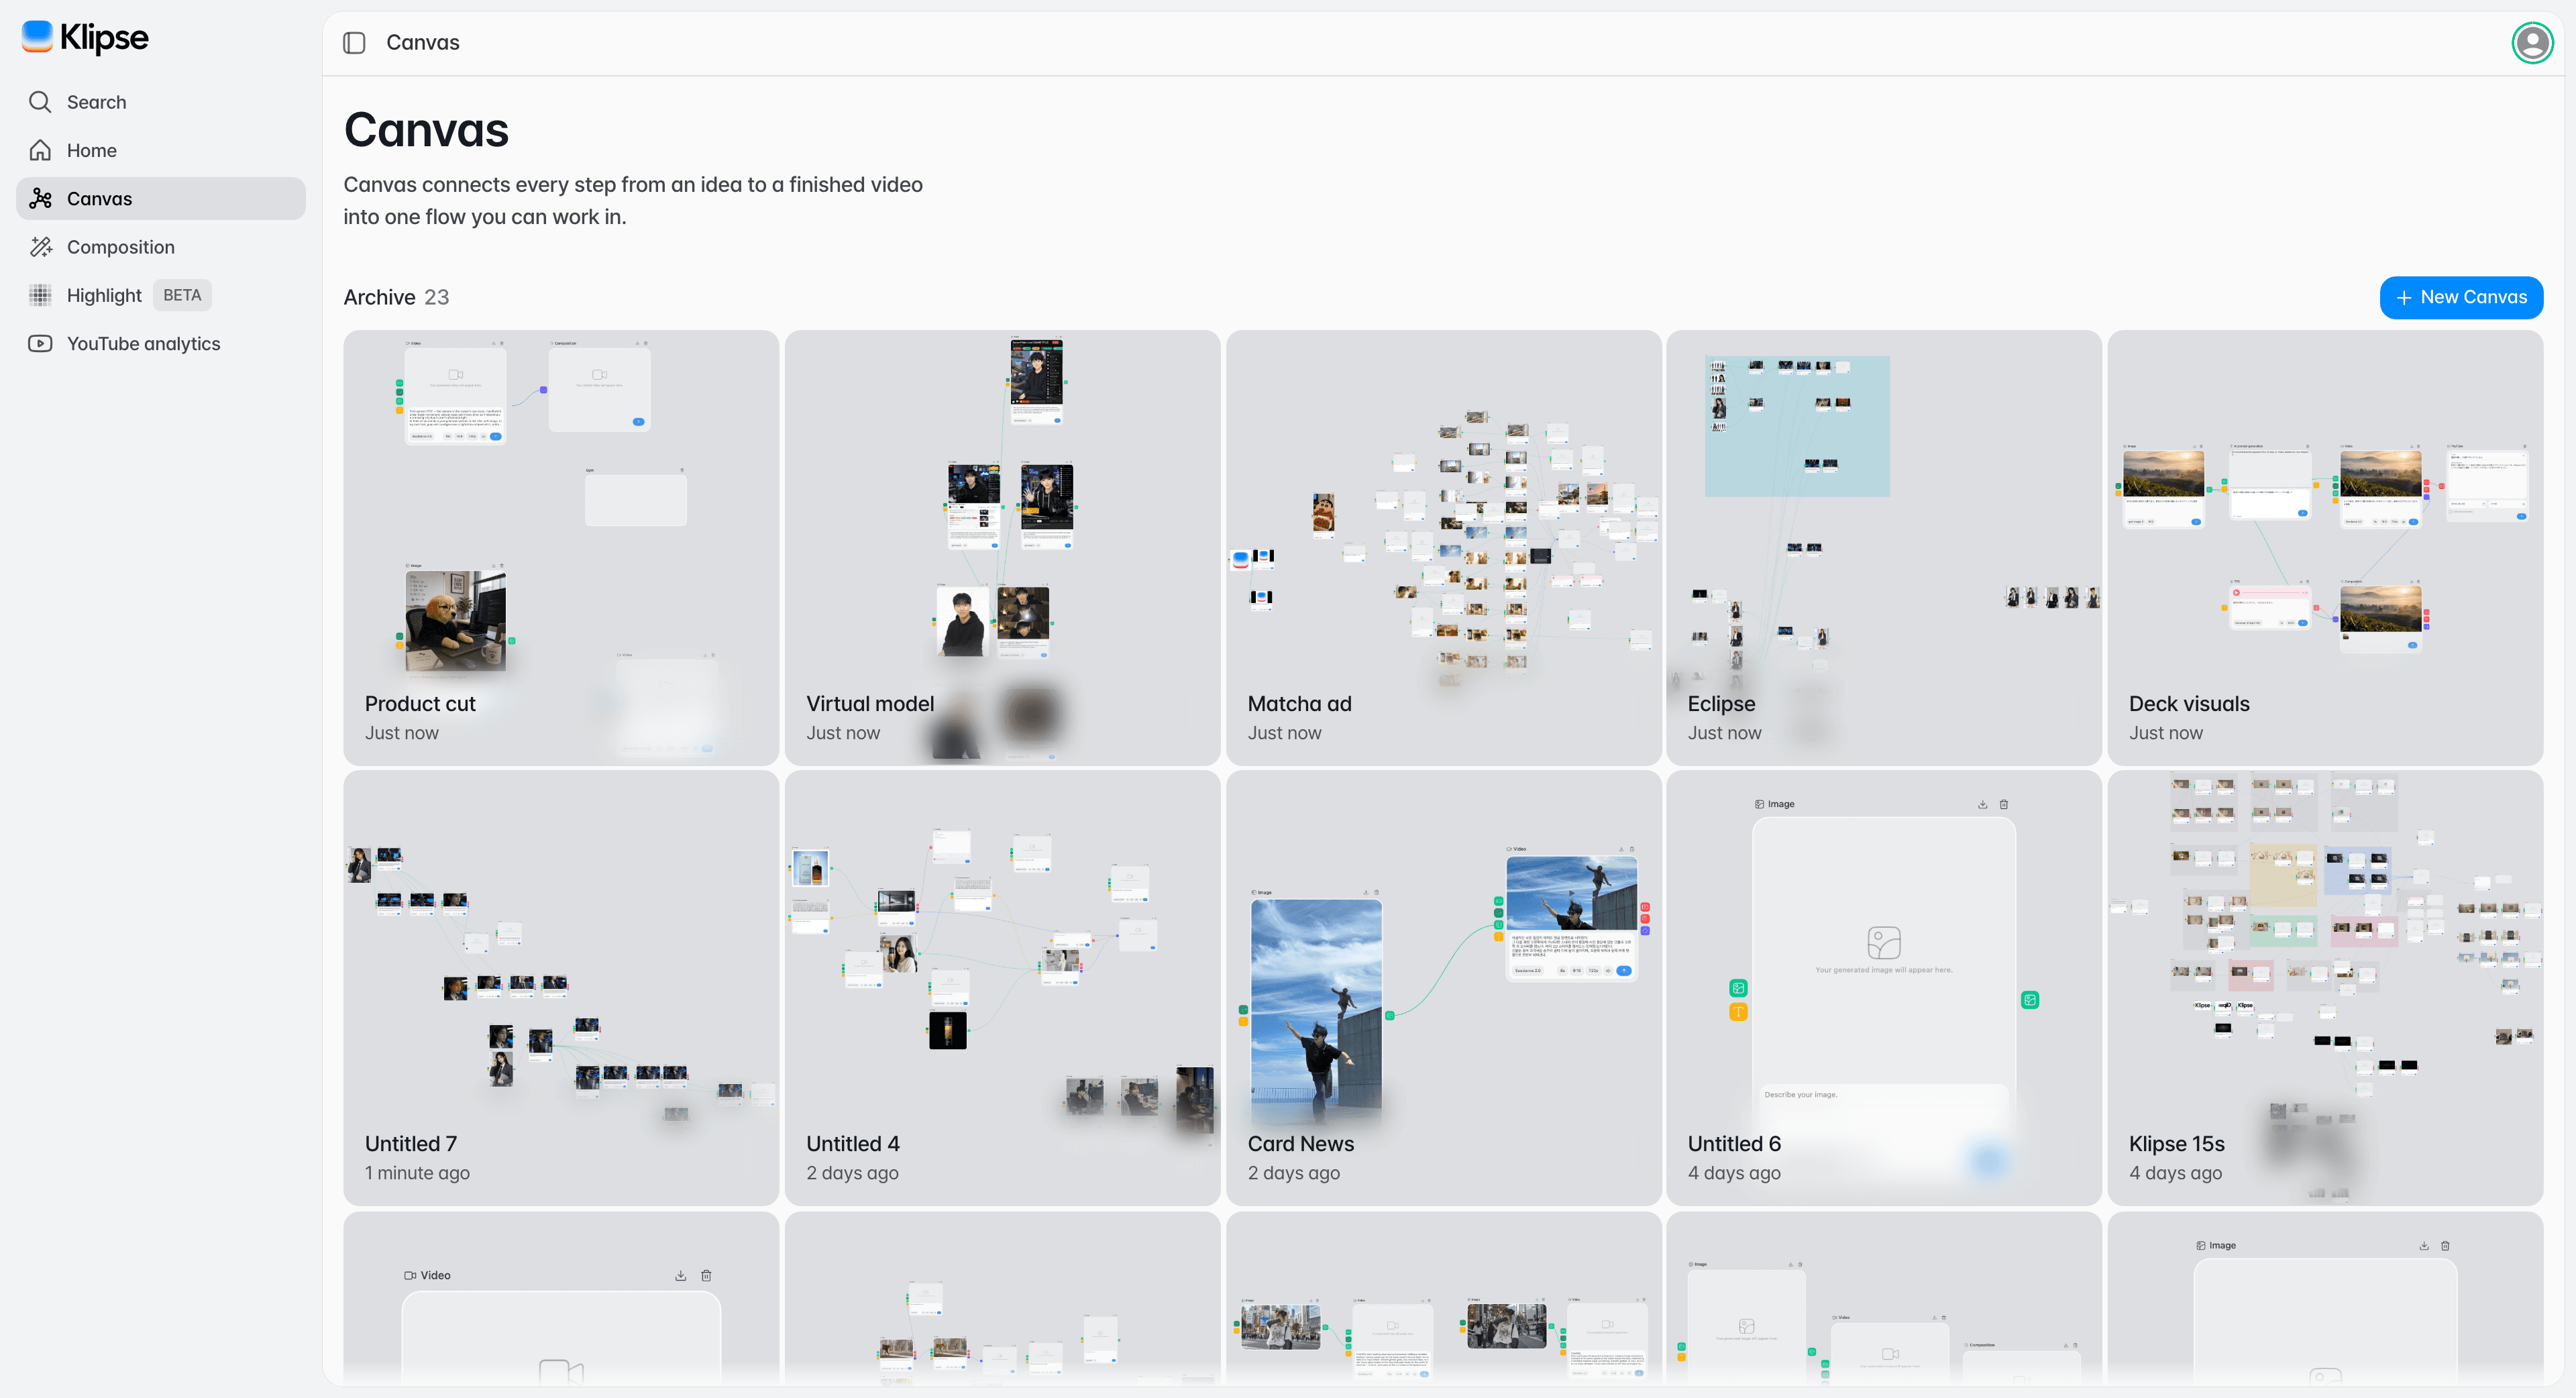Click the BETA badge next to Highlight
Viewport: 2576px width, 1398px height.
[x=182, y=295]
